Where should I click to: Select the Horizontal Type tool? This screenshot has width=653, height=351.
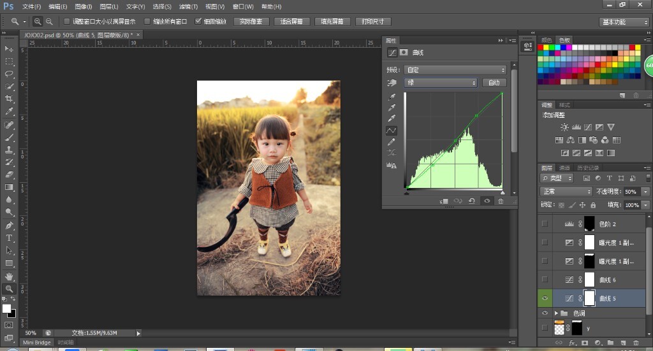[9, 238]
